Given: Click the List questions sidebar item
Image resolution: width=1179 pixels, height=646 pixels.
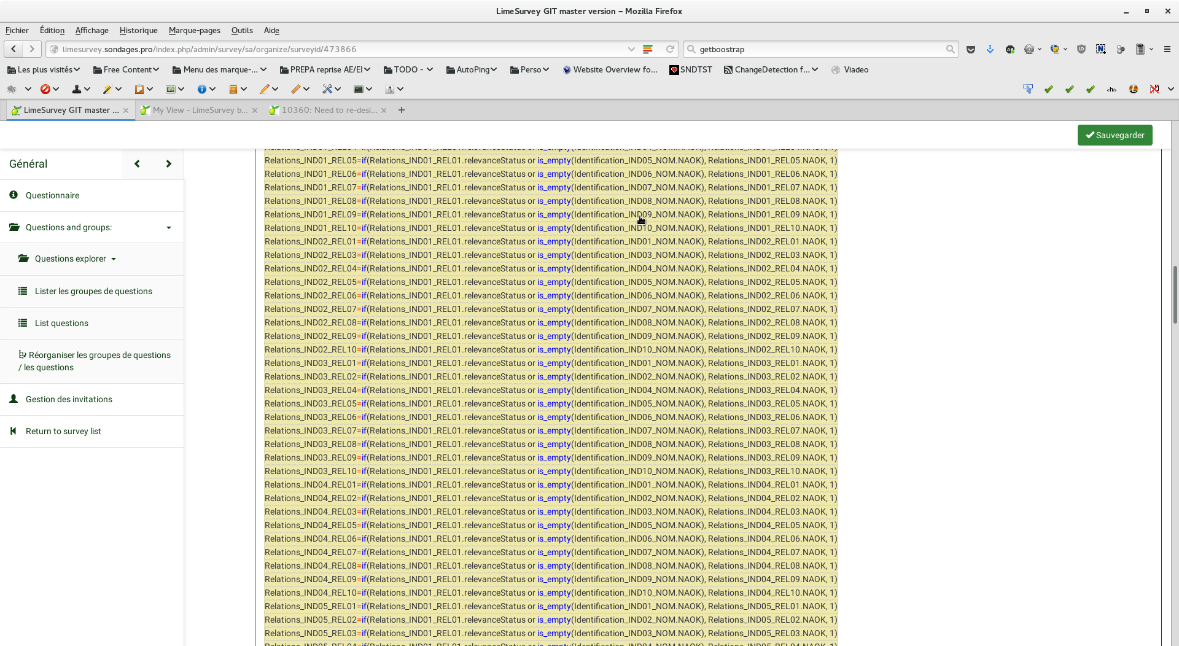Looking at the screenshot, I should (x=61, y=323).
